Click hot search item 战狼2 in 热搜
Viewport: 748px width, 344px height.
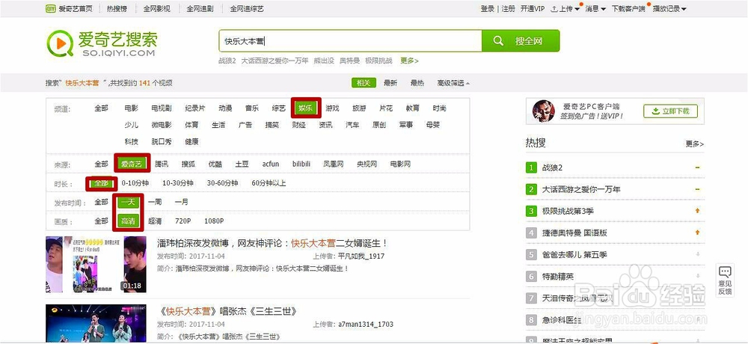pos(553,168)
